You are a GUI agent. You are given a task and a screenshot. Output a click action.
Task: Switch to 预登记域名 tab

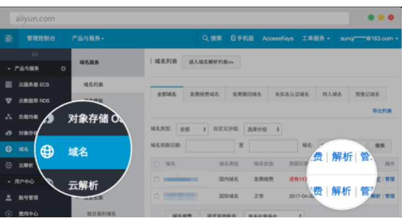[x=368, y=95]
